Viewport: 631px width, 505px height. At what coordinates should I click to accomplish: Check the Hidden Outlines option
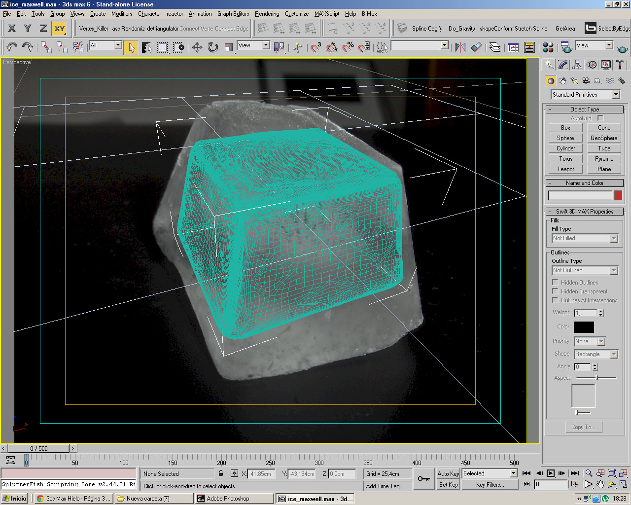pos(555,283)
